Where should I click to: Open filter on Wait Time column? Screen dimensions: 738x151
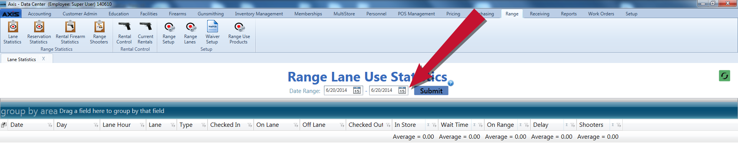point(480,125)
